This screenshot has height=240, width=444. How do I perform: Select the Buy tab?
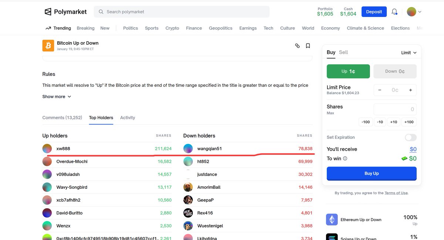[x=331, y=52]
